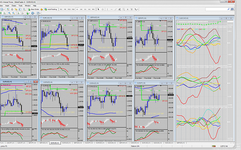The image size is (241, 150).
Task: Select the cursor arrow tool
Action: 99,9
